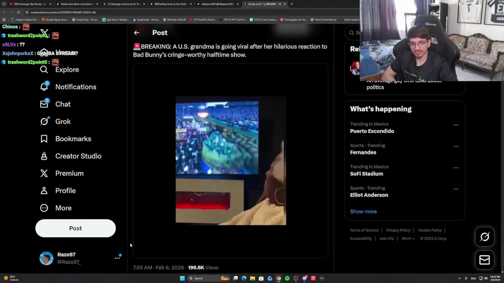This screenshot has height=283, width=504.
Task: Open Razo97 profile avatar
Action: pos(46,258)
